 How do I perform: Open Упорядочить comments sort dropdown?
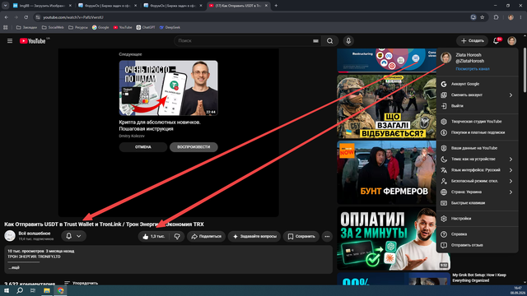coord(81,283)
